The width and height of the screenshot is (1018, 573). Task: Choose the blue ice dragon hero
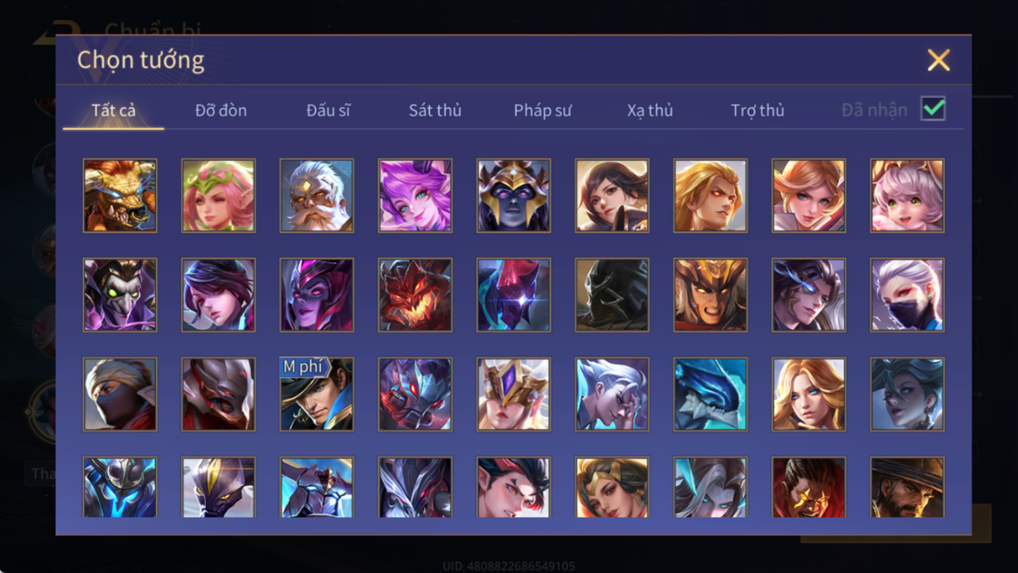pyautogui.click(x=710, y=394)
